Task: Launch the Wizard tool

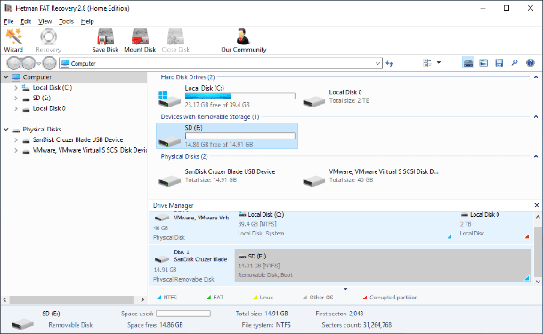Action: tap(13, 40)
